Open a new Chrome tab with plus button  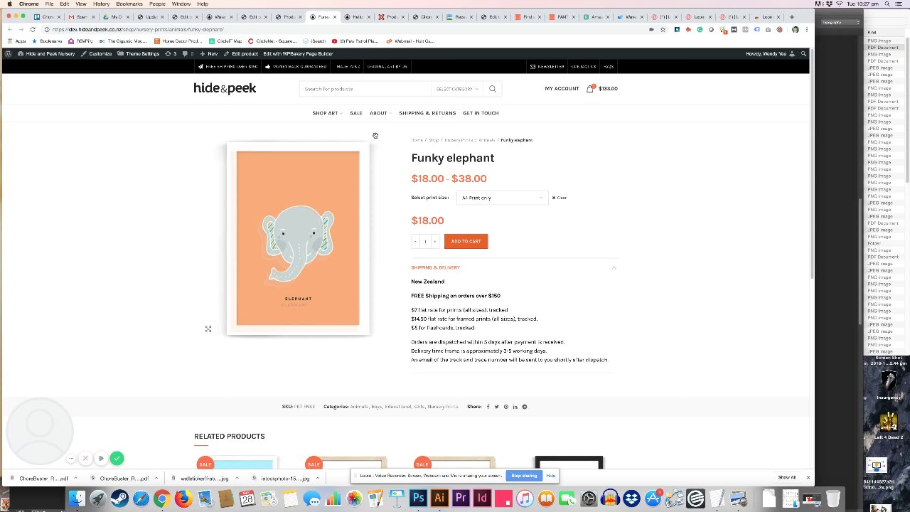coord(791,17)
